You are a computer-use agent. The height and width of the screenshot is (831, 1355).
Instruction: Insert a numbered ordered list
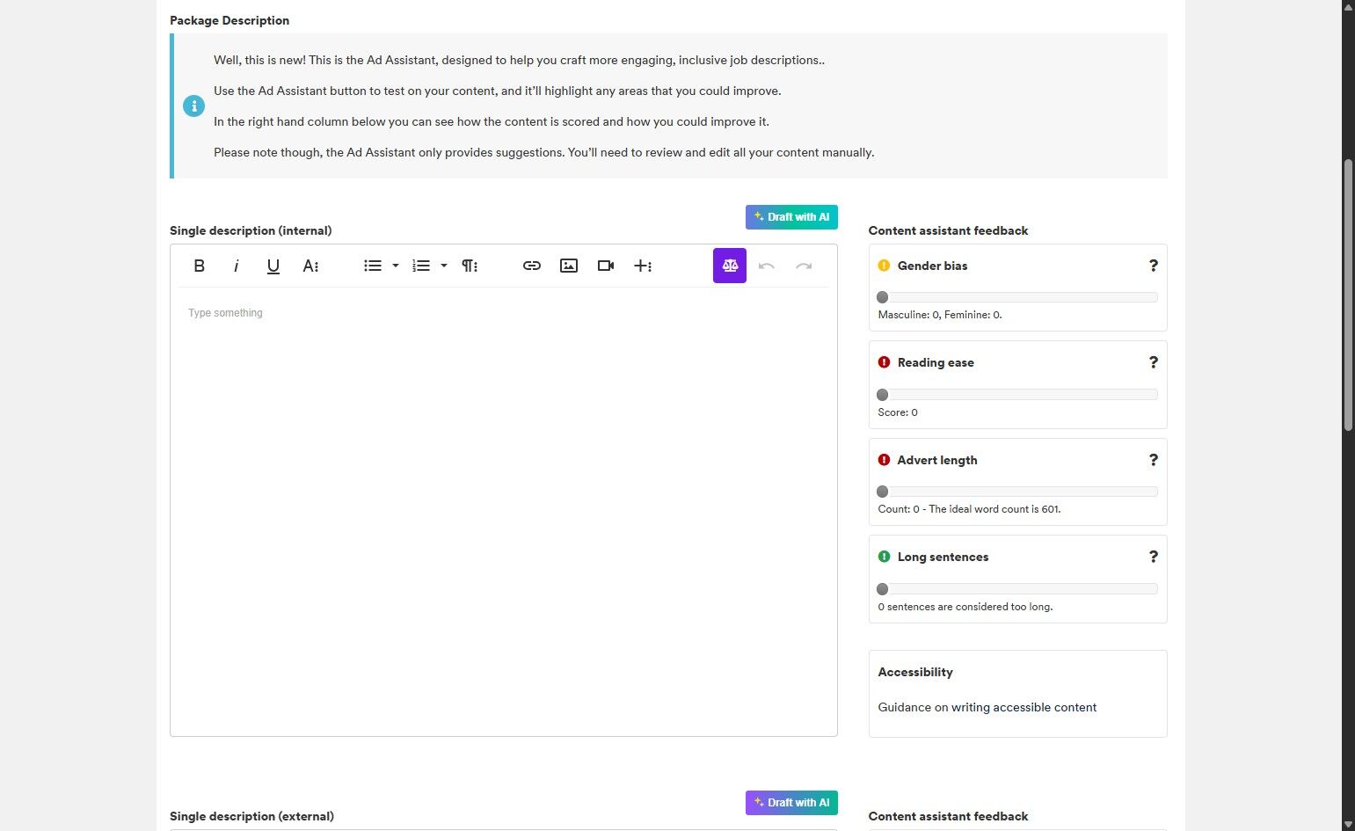[x=421, y=266]
